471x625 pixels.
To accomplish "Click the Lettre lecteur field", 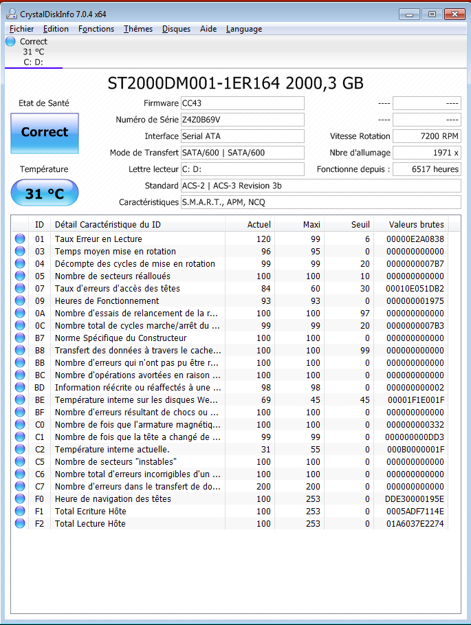I will pyautogui.click(x=242, y=169).
